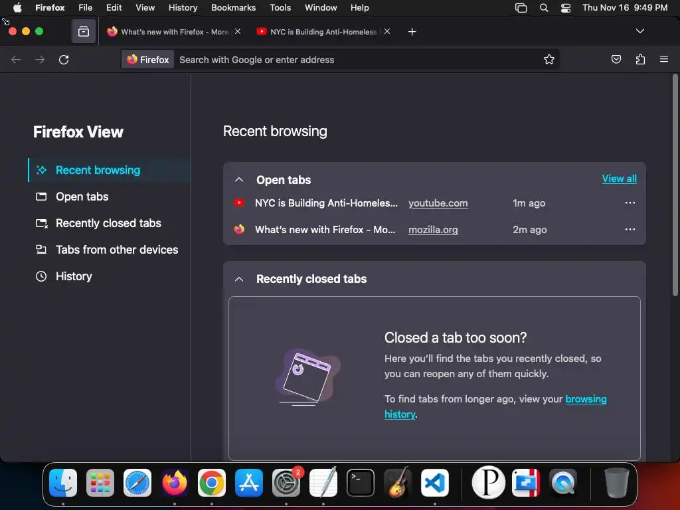The height and width of the screenshot is (510, 680).
Task: Open Finder from the Dock
Action: coord(63,483)
